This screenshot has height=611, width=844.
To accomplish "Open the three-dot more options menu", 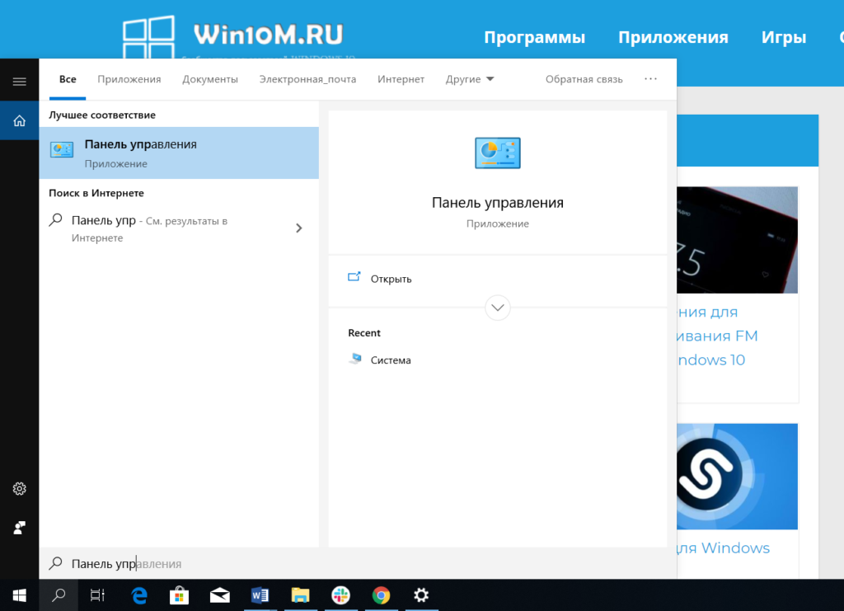I will click(x=650, y=79).
